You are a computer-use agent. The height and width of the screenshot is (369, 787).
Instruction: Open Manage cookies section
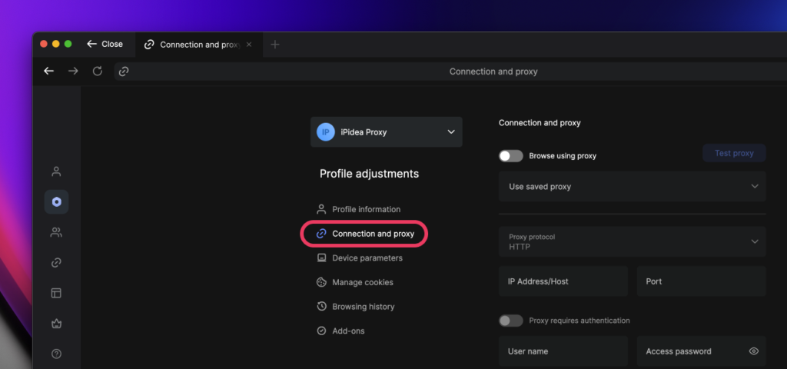pos(362,282)
